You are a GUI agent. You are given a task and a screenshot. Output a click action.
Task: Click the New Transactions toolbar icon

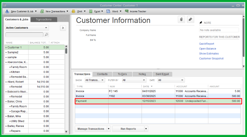click(x=42, y=12)
